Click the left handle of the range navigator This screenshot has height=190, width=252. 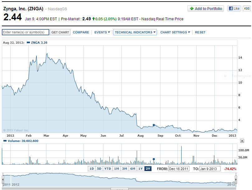tap(3, 179)
